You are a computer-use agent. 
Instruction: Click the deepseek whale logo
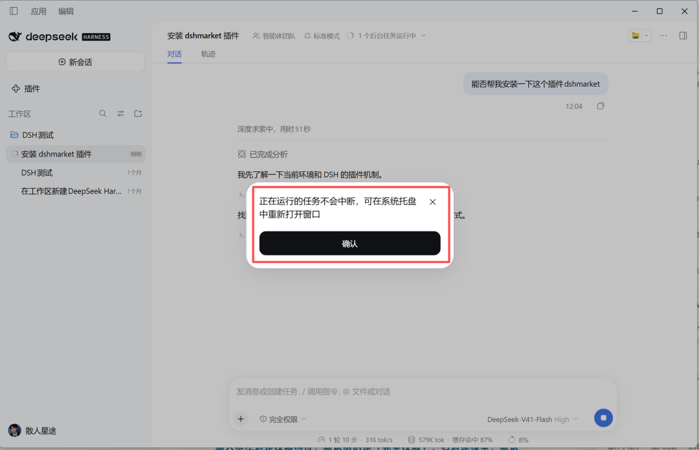tap(15, 37)
